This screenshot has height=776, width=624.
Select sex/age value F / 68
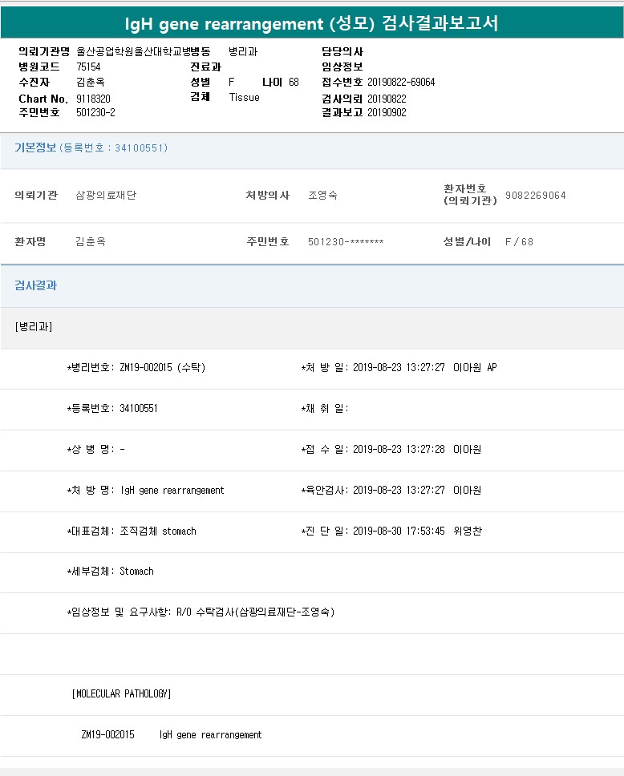(x=519, y=241)
